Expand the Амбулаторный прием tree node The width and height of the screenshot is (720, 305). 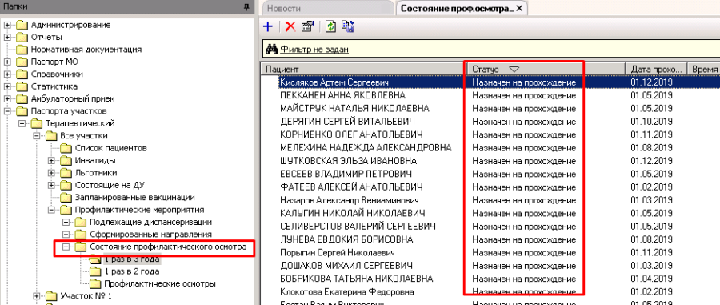(x=7, y=99)
